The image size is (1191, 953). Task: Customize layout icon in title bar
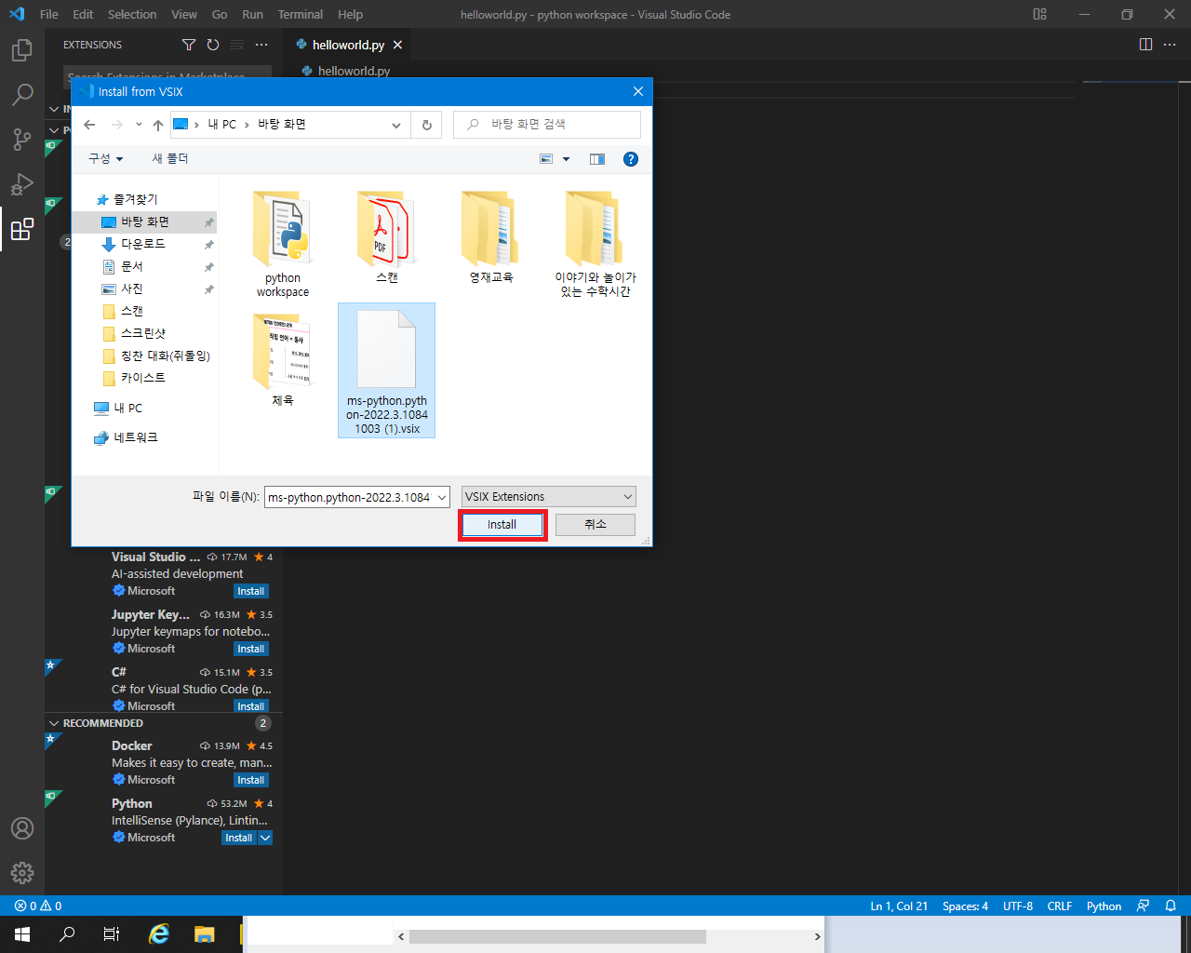(x=1039, y=14)
